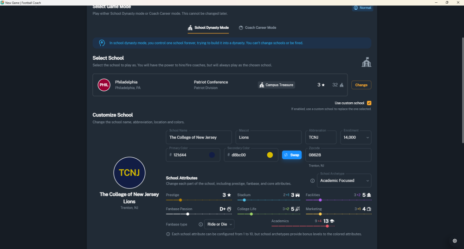Image resolution: width=464 pixels, height=249 pixels.
Task: Click the PHIL team logo
Action: [104, 85]
